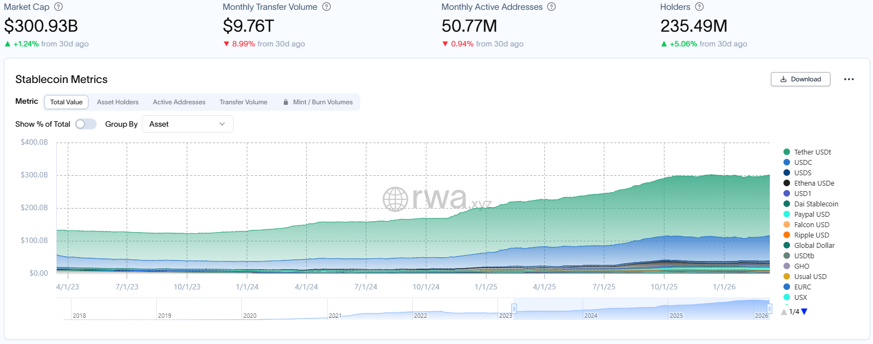Click the right time range slider handle

coord(769,309)
